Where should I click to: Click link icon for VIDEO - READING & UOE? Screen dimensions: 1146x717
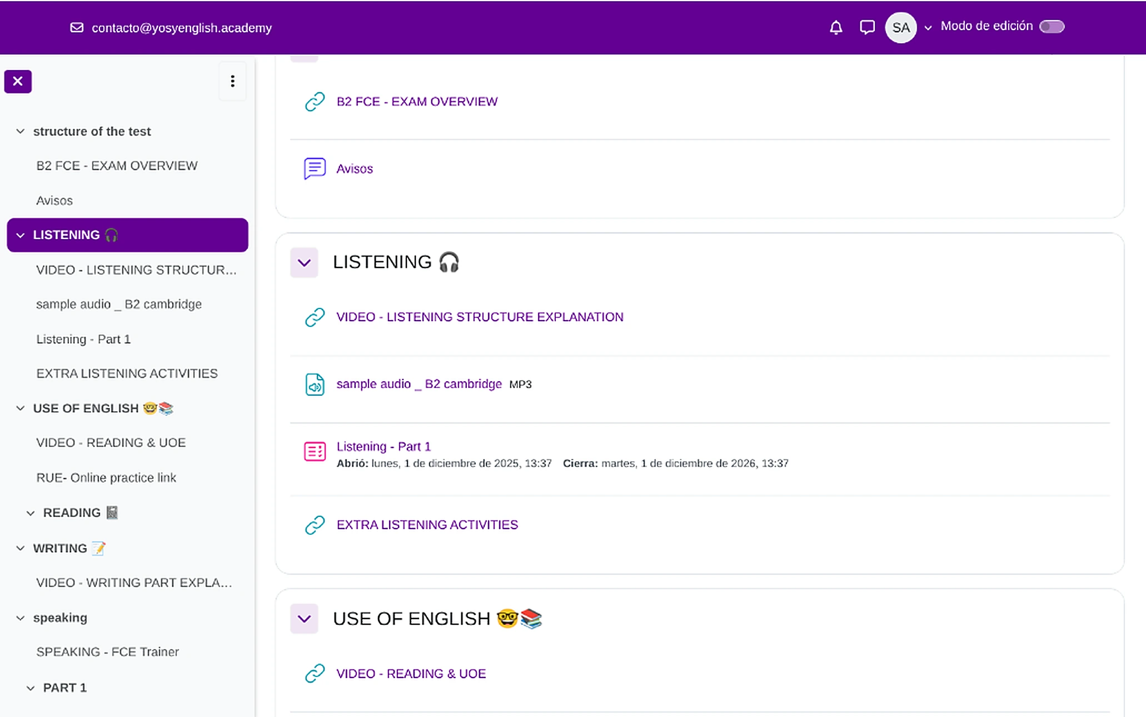315,674
